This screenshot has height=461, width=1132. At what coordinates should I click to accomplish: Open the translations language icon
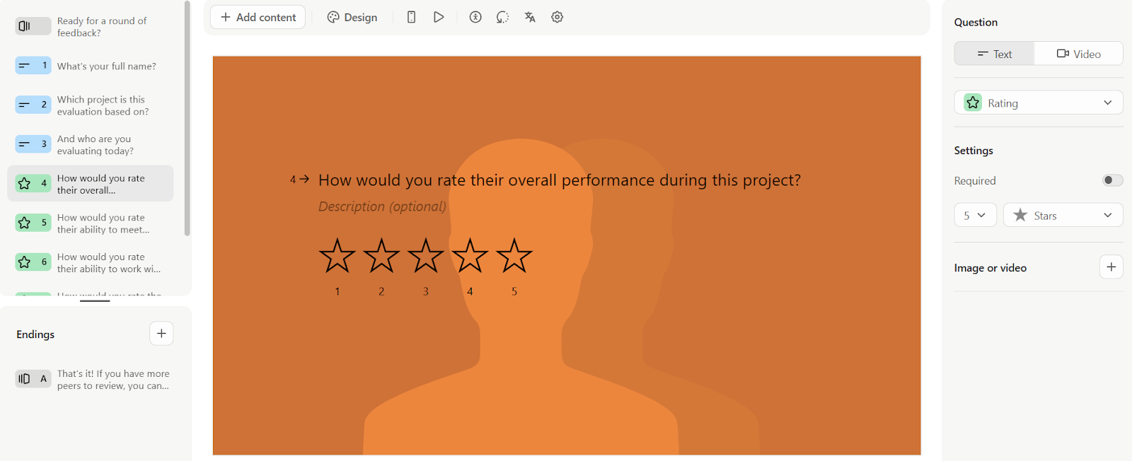click(530, 16)
